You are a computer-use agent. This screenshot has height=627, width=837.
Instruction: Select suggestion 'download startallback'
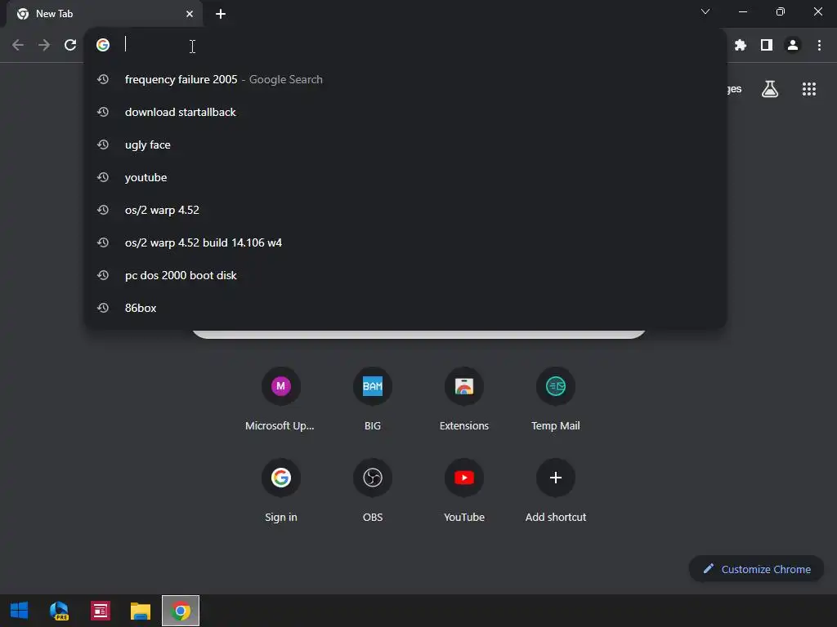[x=405, y=112]
